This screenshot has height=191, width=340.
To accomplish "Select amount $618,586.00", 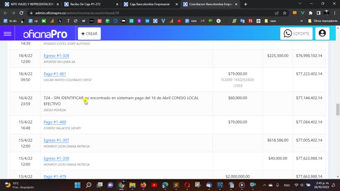I will [278, 140].
